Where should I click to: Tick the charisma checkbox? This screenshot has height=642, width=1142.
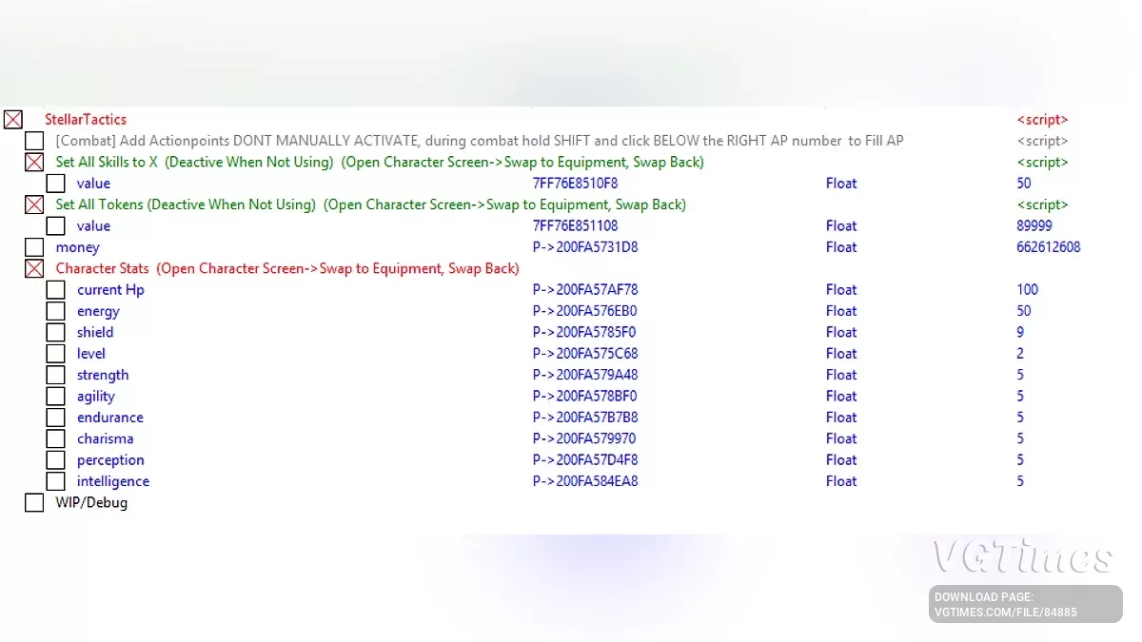[x=56, y=438]
